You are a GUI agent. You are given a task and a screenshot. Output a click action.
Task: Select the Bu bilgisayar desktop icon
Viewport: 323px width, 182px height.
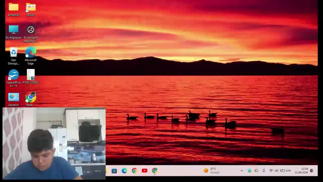(13, 32)
